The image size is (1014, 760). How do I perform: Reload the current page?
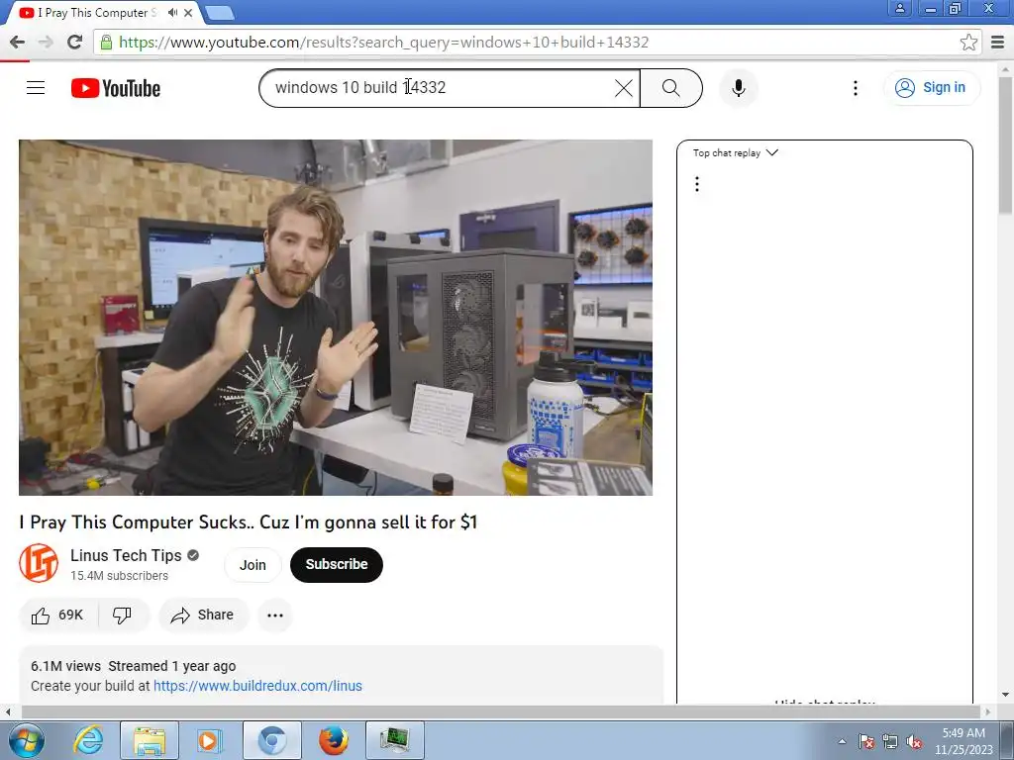[x=75, y=42]
